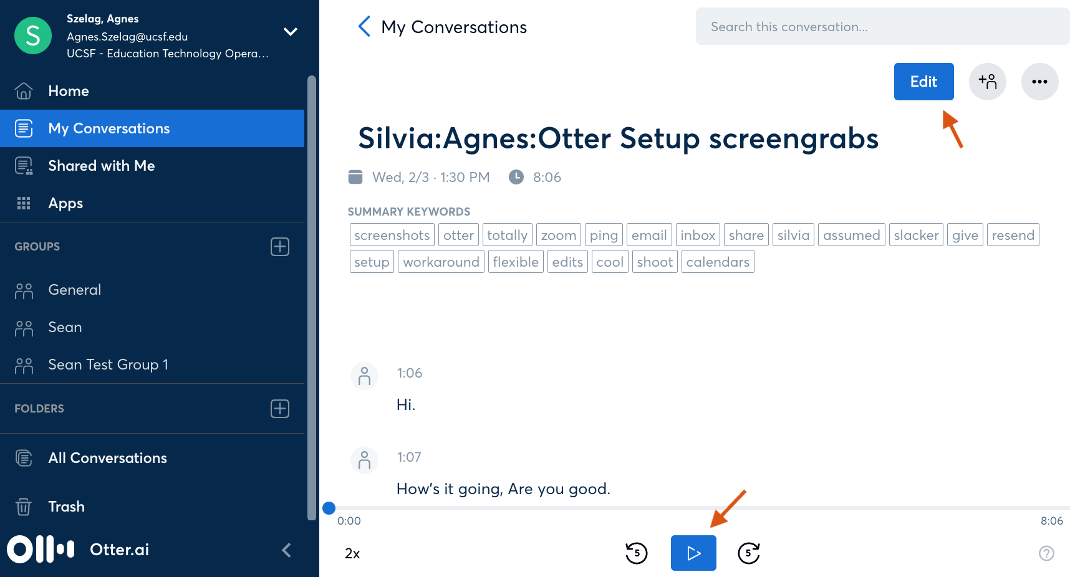Open the Apps section icon

point(23,203)
